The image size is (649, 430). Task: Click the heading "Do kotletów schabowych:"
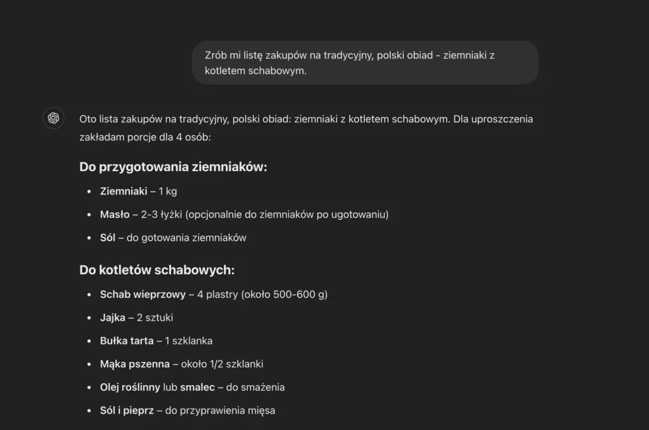click(x=157, y=270)
